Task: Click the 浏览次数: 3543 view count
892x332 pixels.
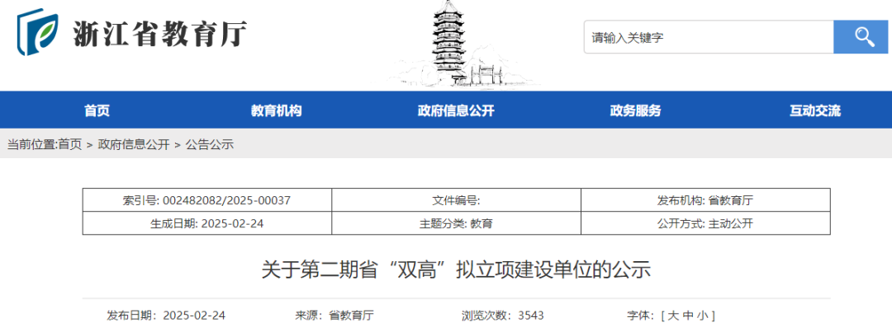Action: pyautogui.click(x=503, y=316)
